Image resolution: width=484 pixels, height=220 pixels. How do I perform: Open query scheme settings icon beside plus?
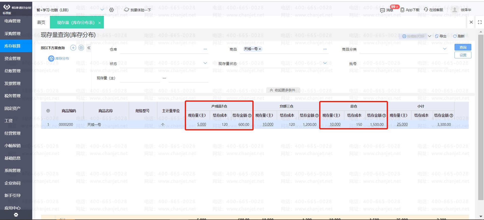pos(81,48)
